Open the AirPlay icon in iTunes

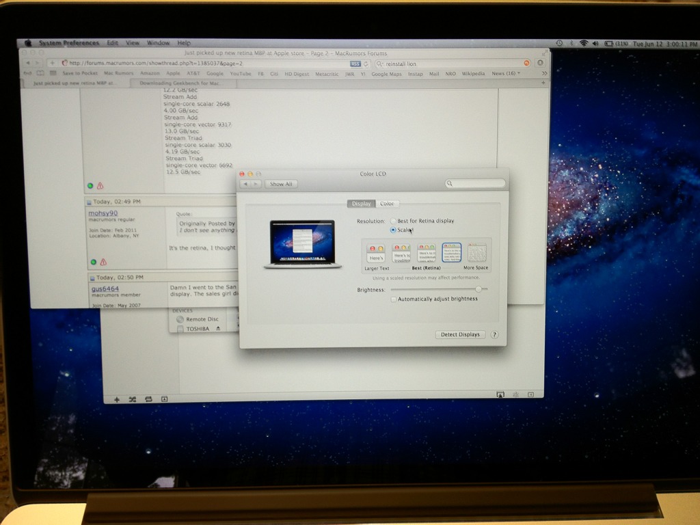click(x=500, y=394)
